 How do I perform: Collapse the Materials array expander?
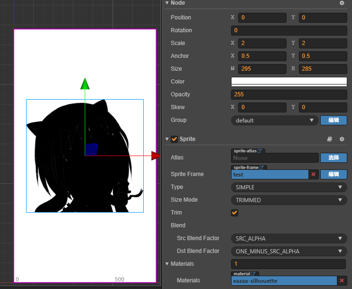(167, 264)
